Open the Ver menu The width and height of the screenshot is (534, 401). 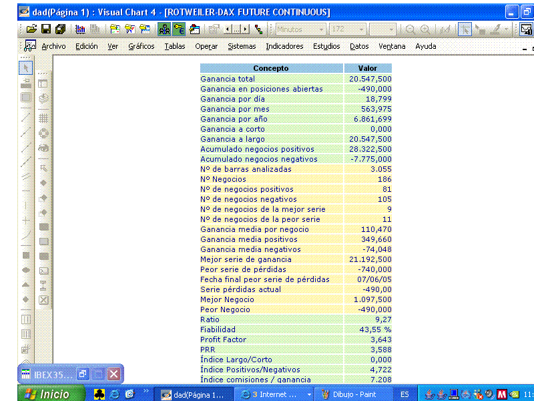[x=113, y=46]
